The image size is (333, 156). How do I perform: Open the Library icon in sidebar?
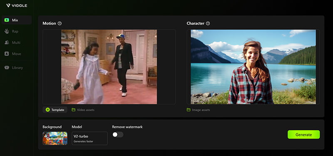[x=7, y=68]
